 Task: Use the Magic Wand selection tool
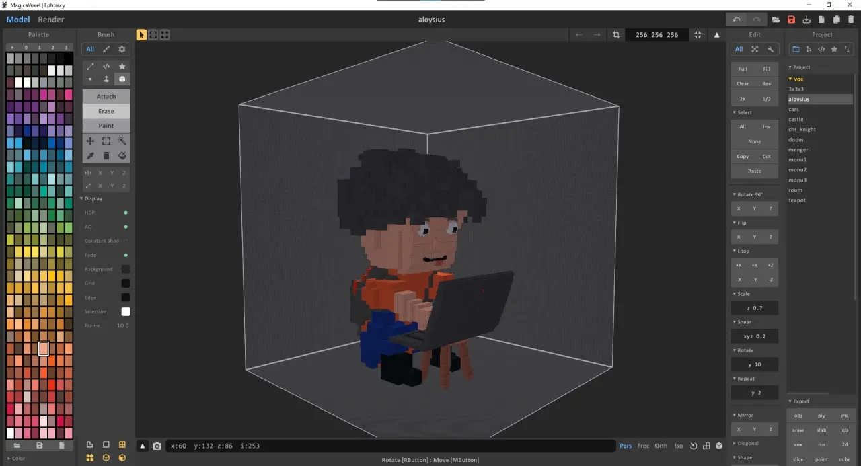click(122, 141)
